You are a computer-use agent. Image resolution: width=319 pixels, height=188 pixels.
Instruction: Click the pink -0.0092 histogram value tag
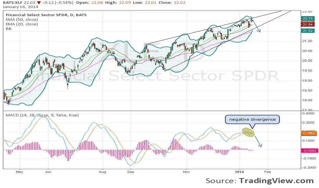309,151
